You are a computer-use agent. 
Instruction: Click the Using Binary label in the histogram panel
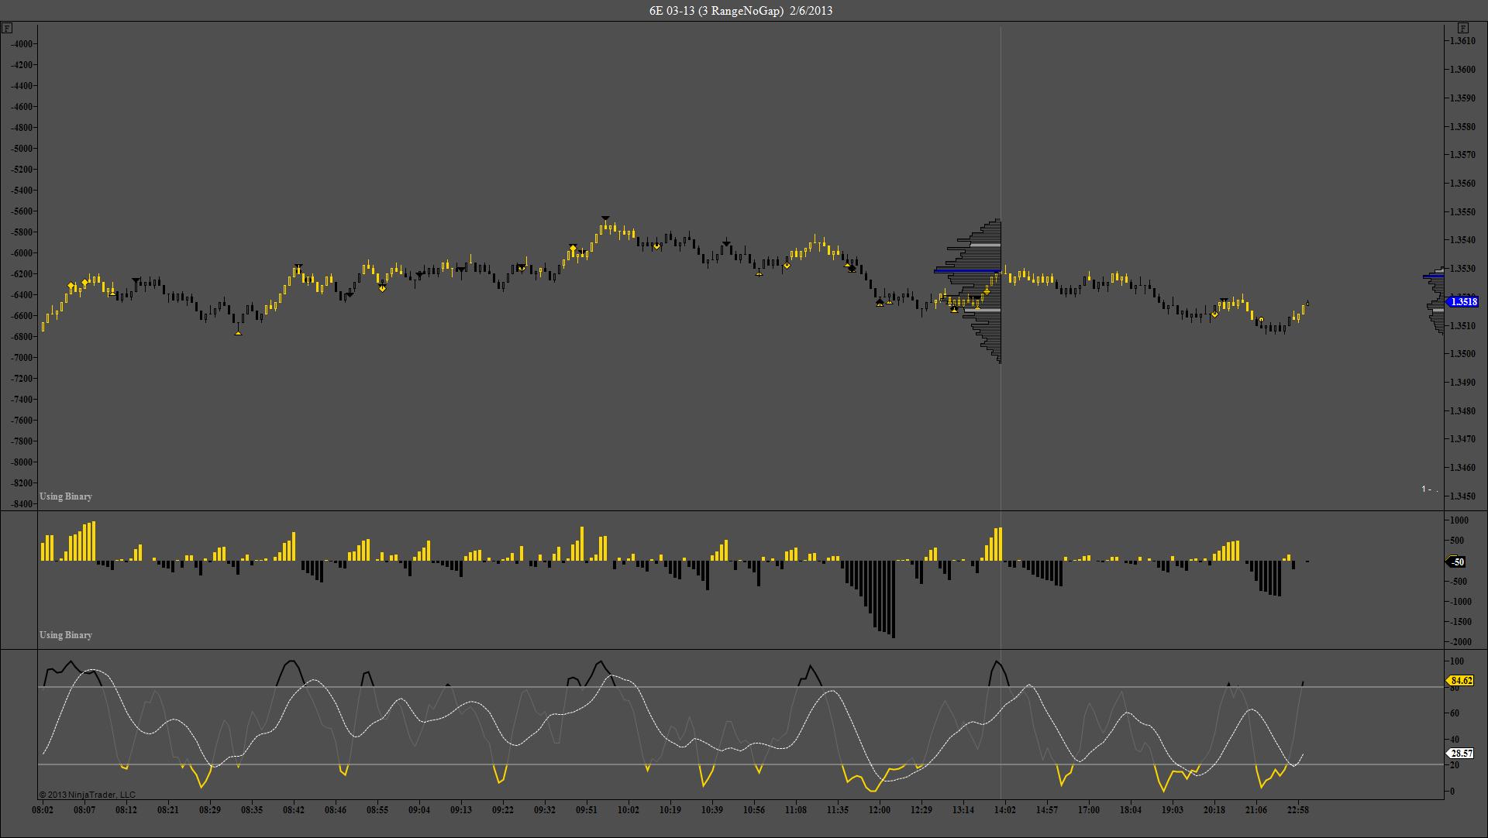click(66, 635)
